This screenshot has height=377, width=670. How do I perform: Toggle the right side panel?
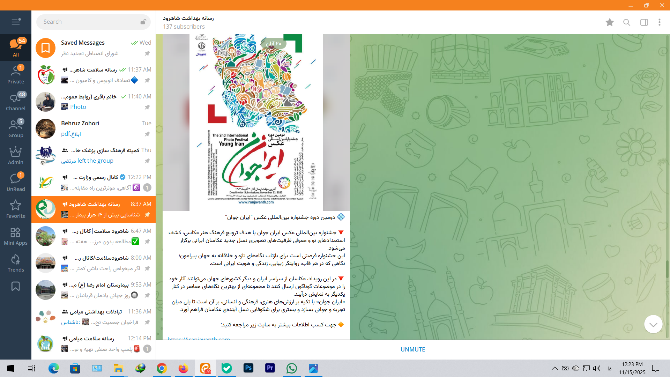coord(644,22)
